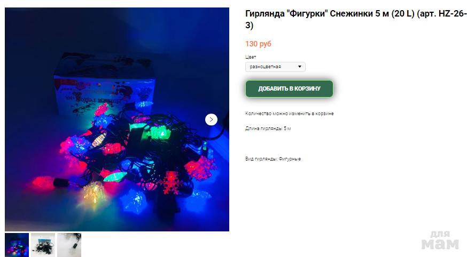Click ДОБАВИТЬ В КОРЗИНУ button

click(289, 89)
